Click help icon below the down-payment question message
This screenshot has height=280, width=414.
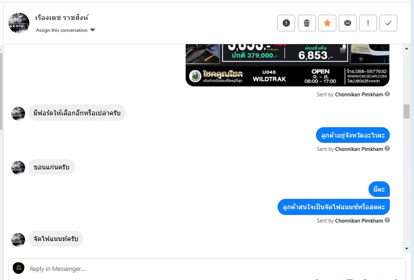tap(387, 220)
